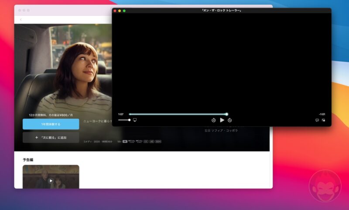Viewport: 349px width, 210px height.
Task: Skip back 10 seconds in trailer
Action: pos(213,120)
